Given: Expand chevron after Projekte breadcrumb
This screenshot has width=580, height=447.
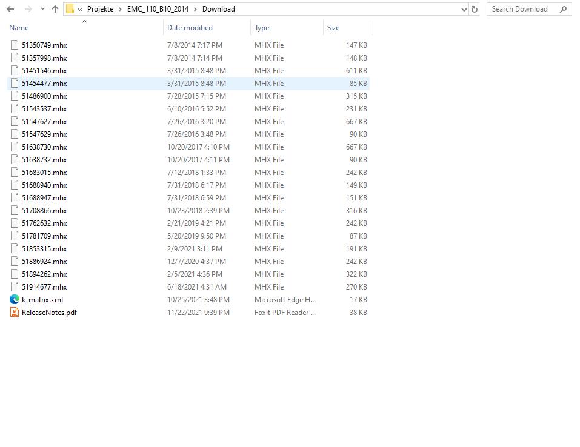Looking at the screenshot, I should 120,9.
